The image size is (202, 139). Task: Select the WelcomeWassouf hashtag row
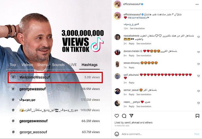point(55,77)
